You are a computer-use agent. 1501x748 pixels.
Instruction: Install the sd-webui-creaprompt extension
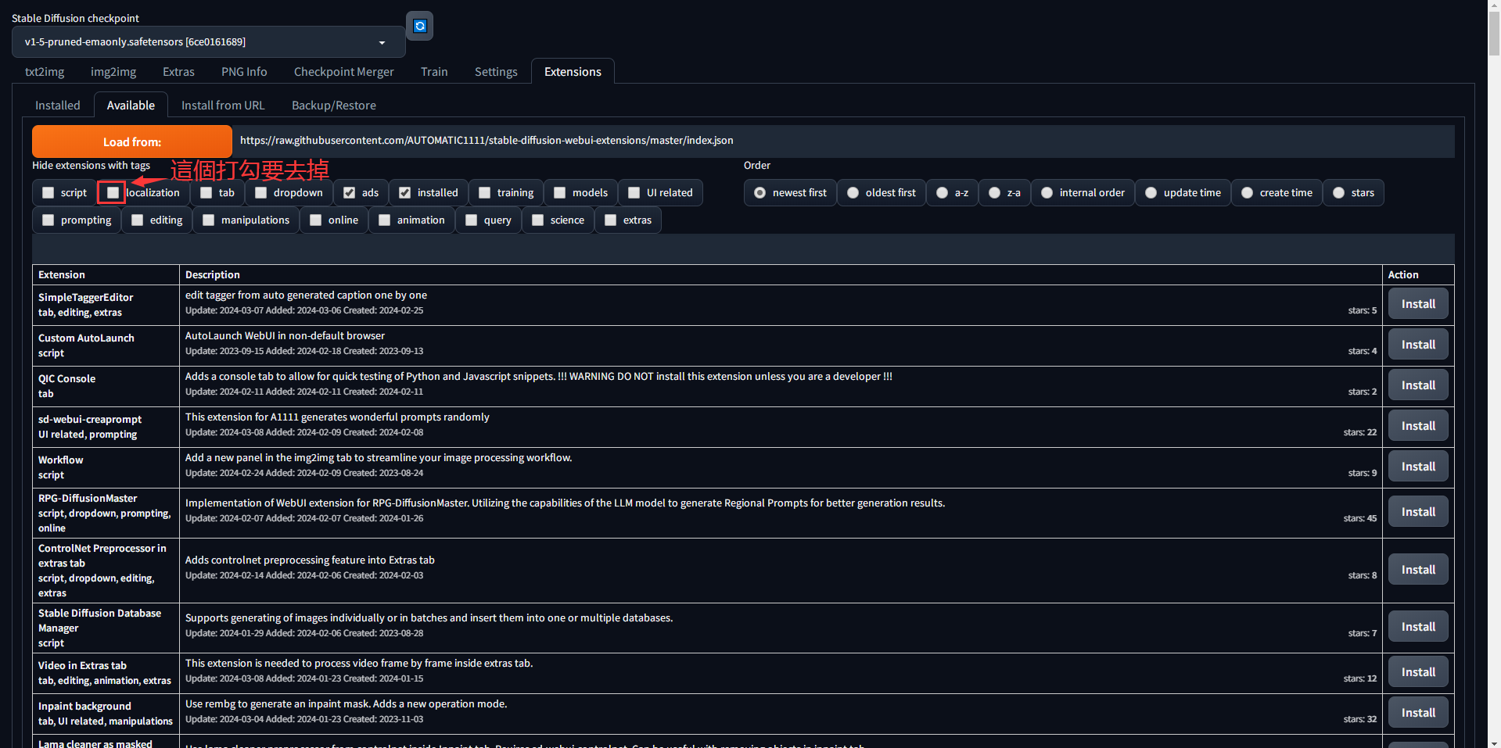pos(1418,426)
